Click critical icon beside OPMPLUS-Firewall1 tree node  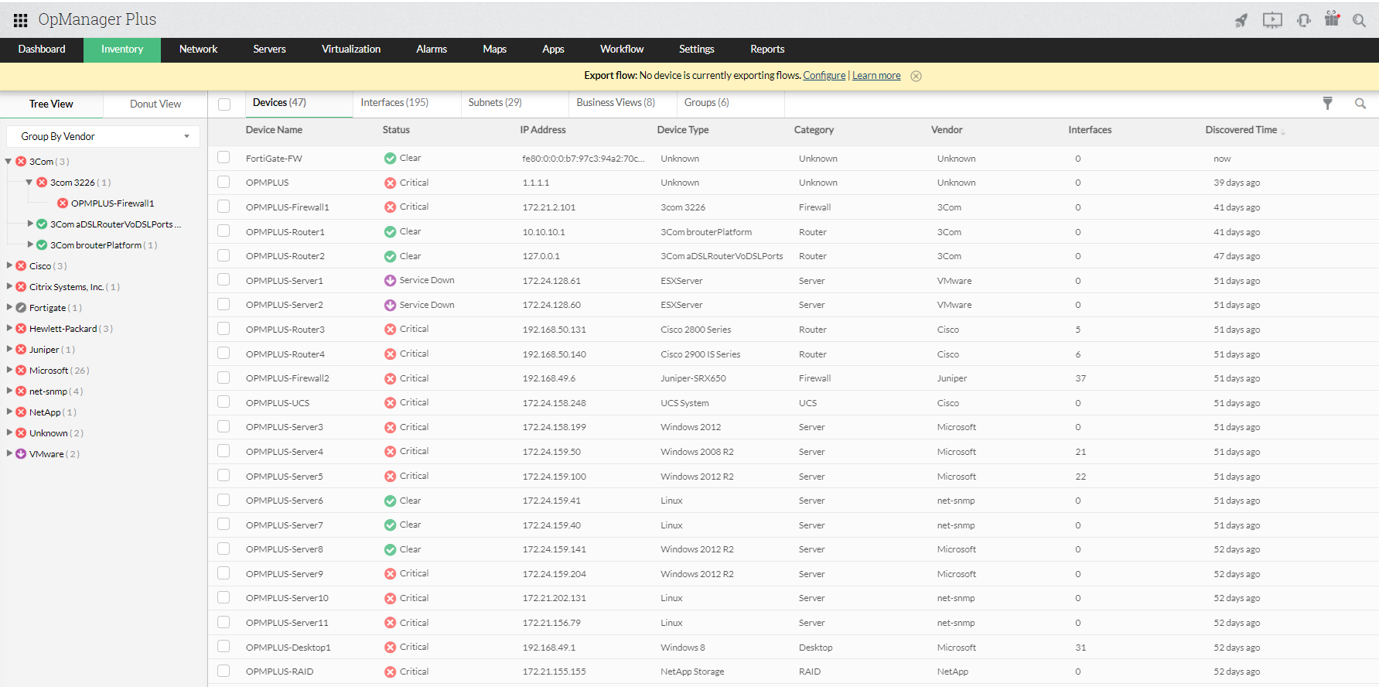pyautogui.click(x=63, y=203)
